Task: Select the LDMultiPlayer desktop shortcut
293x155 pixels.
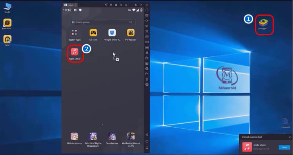Action: [x=7, y=24]
